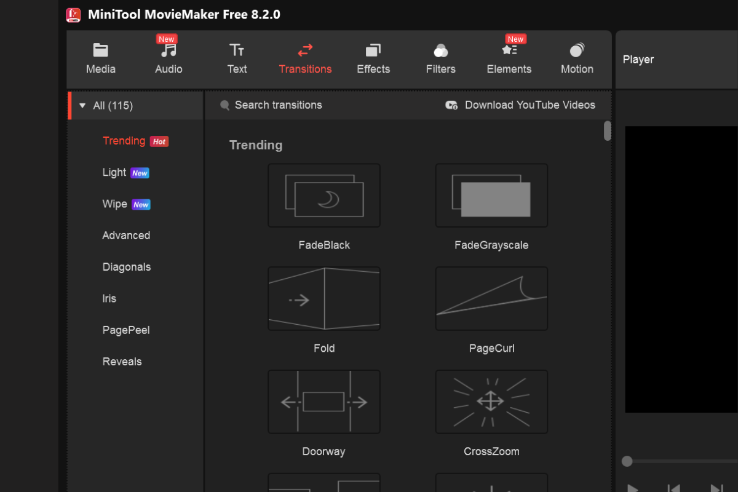Image resolution: width=738 pixels, height=492 pixels.
Task: Select the FadeGrayscale transition thumbnail
Action: click(x=491, y=196)
